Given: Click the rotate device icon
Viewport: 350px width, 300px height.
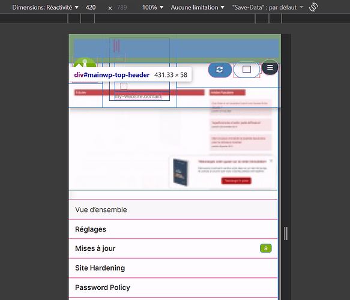Looking at the screenshot, I should pyautogui.click(x=313, y=7).
